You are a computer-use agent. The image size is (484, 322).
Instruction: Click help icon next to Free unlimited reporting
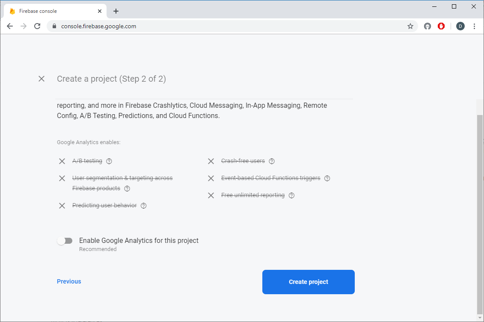pyautogui.click(x=291, y=195)
